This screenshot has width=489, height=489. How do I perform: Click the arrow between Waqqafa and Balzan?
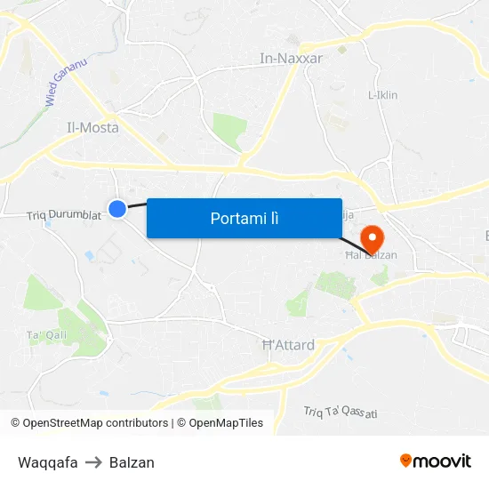pos(93,462)
